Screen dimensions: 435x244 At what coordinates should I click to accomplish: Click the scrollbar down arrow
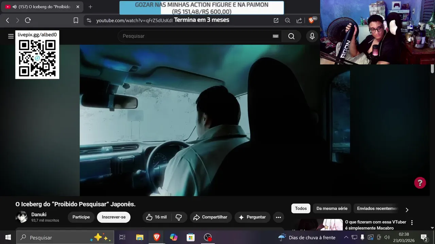coord(432,228)
